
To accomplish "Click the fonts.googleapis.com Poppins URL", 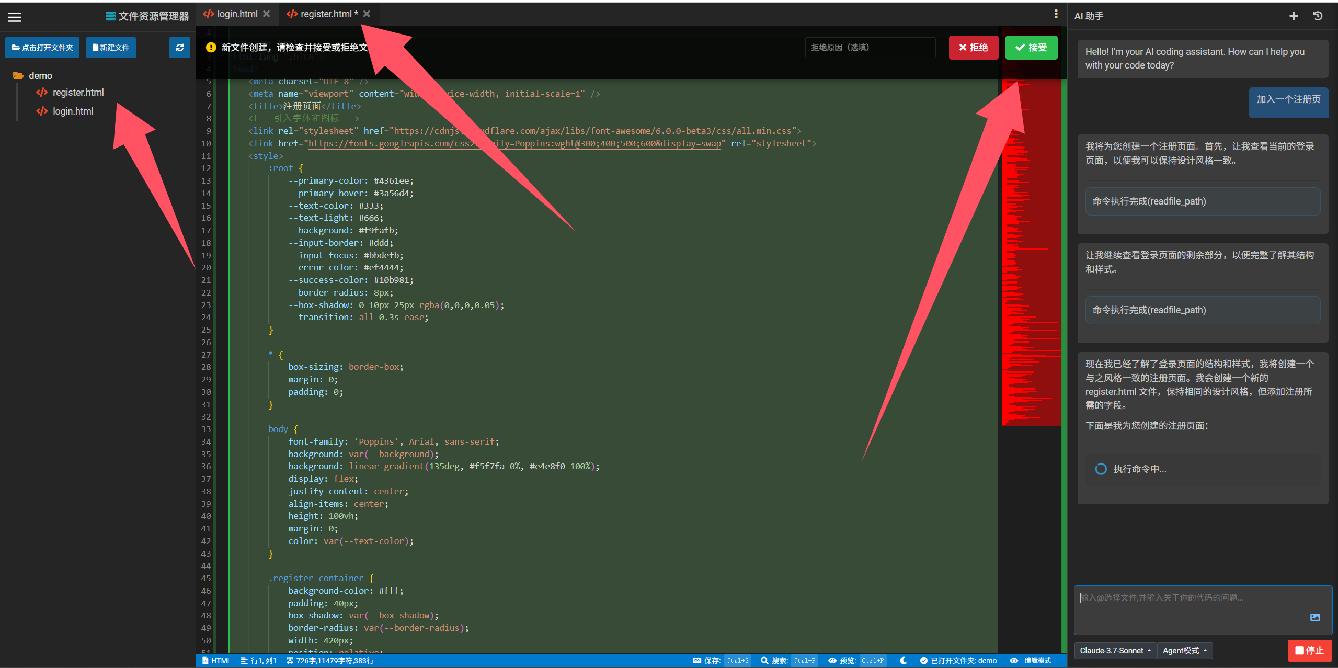I will (514, 143).
